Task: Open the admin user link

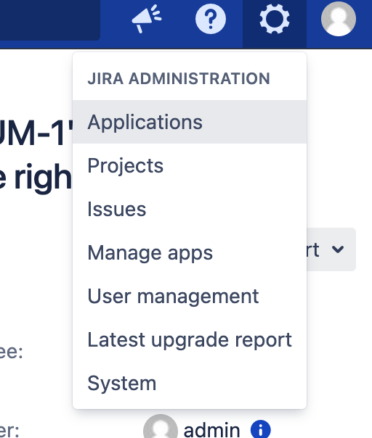Action: pos(212,430)
